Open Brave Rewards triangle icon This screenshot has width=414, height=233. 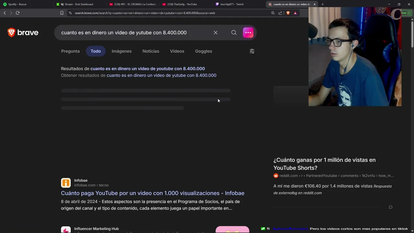coord(295,13)
